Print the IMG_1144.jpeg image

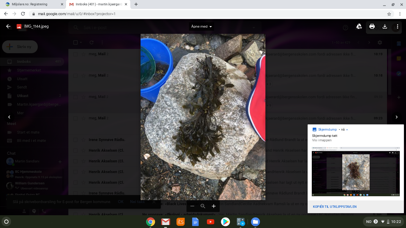pyautogui.click(x=372, y=26)
